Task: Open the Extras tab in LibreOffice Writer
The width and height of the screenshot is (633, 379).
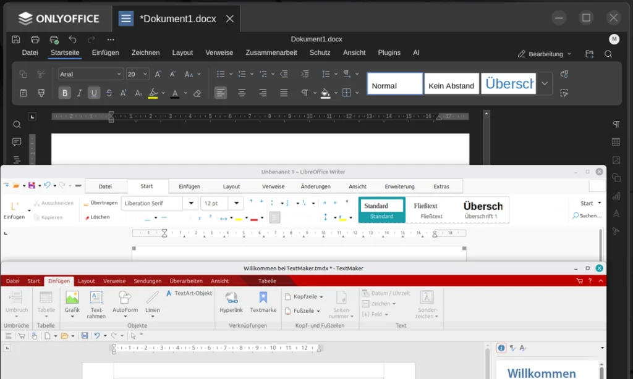Action: point(441,186)
